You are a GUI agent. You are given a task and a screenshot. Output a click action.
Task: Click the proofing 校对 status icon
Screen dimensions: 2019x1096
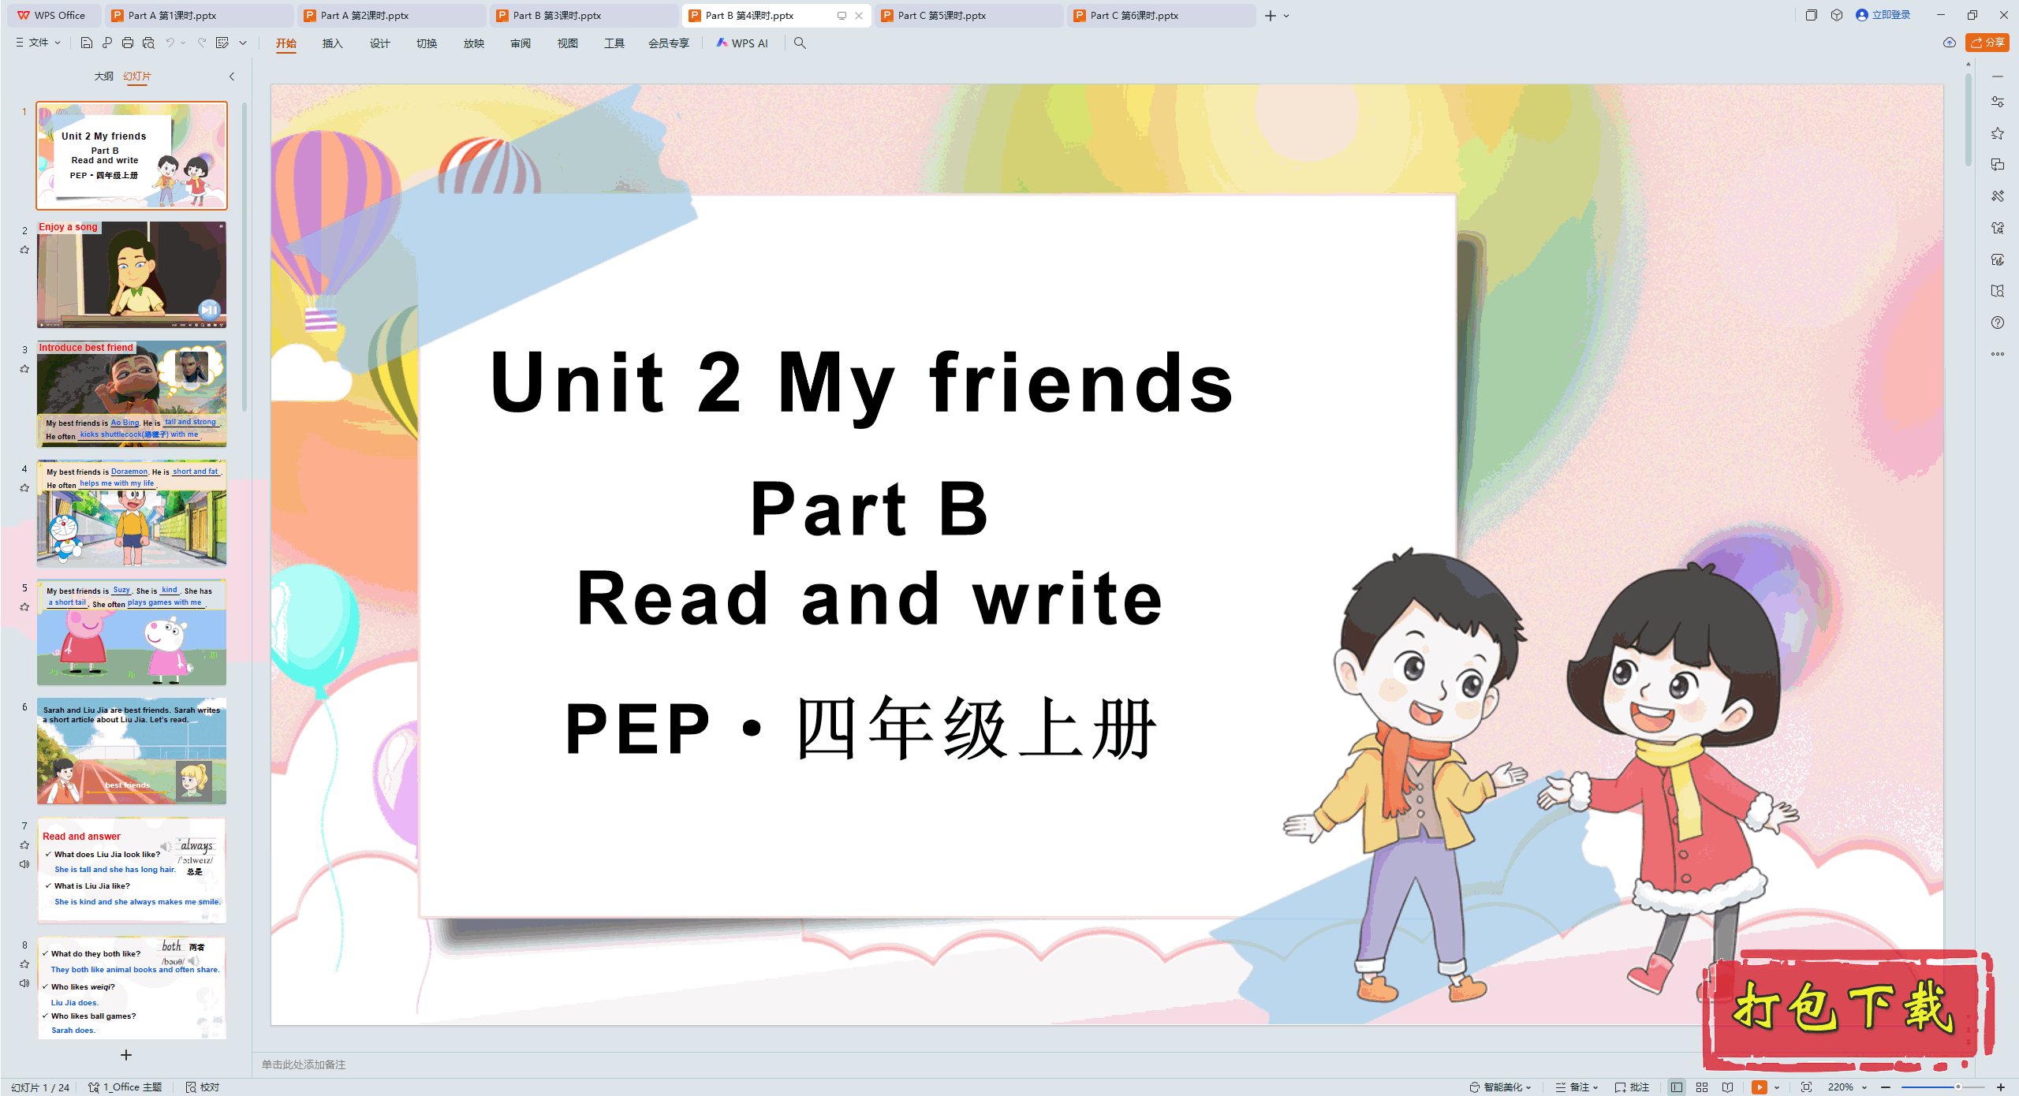[203, 1087]
